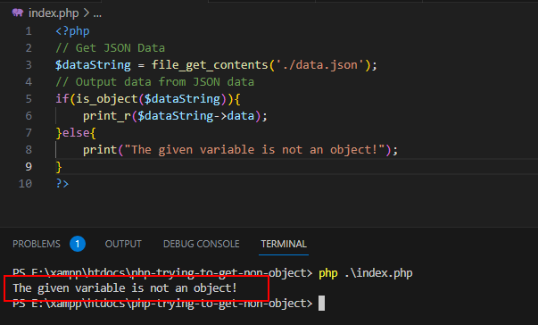The width and height of the screenshot is (538, 325).
Task: Click line number 10 in the gutter
Action: [x=25, y=184]
